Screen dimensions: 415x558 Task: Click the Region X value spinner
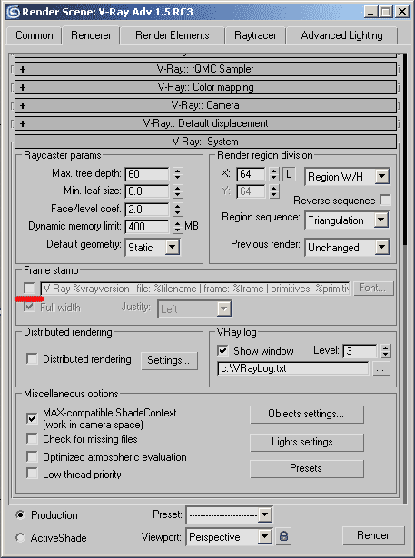point(273,174)
